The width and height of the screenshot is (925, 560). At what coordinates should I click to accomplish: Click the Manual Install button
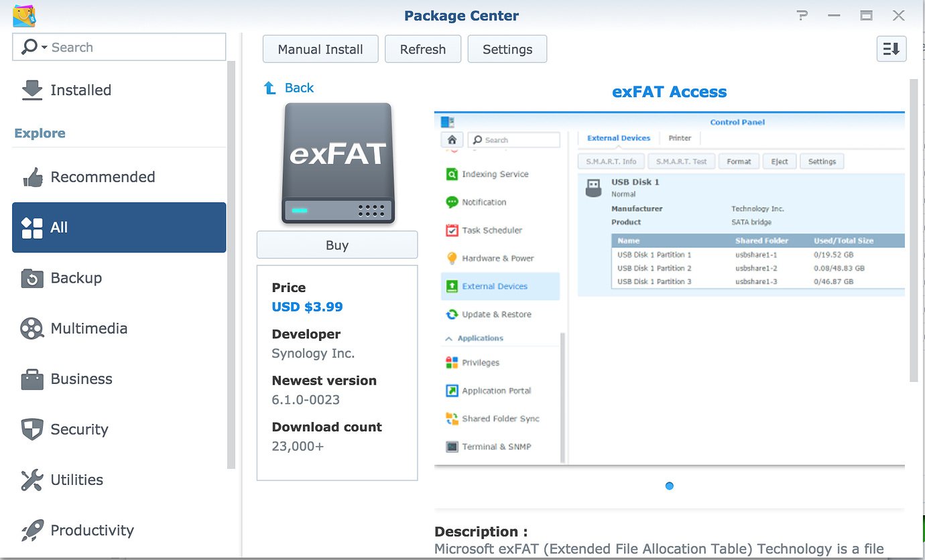(320, 49)
